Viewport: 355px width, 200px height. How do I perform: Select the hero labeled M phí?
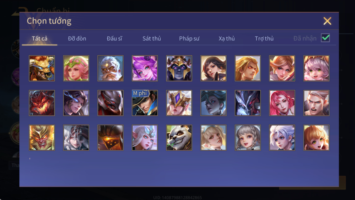click(x=145, y=103)
